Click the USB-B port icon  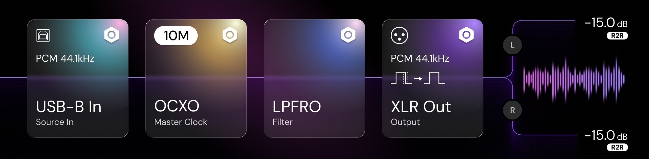pos(43,35)
